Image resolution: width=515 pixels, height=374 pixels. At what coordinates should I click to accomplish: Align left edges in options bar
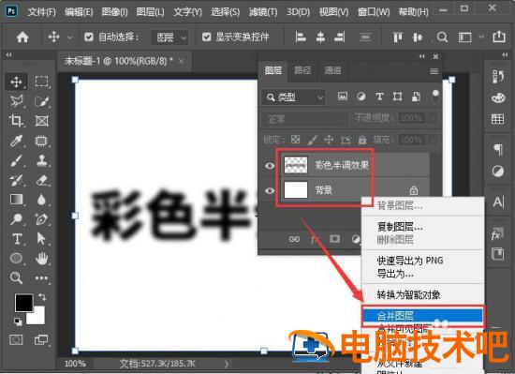tap(301, 37)
